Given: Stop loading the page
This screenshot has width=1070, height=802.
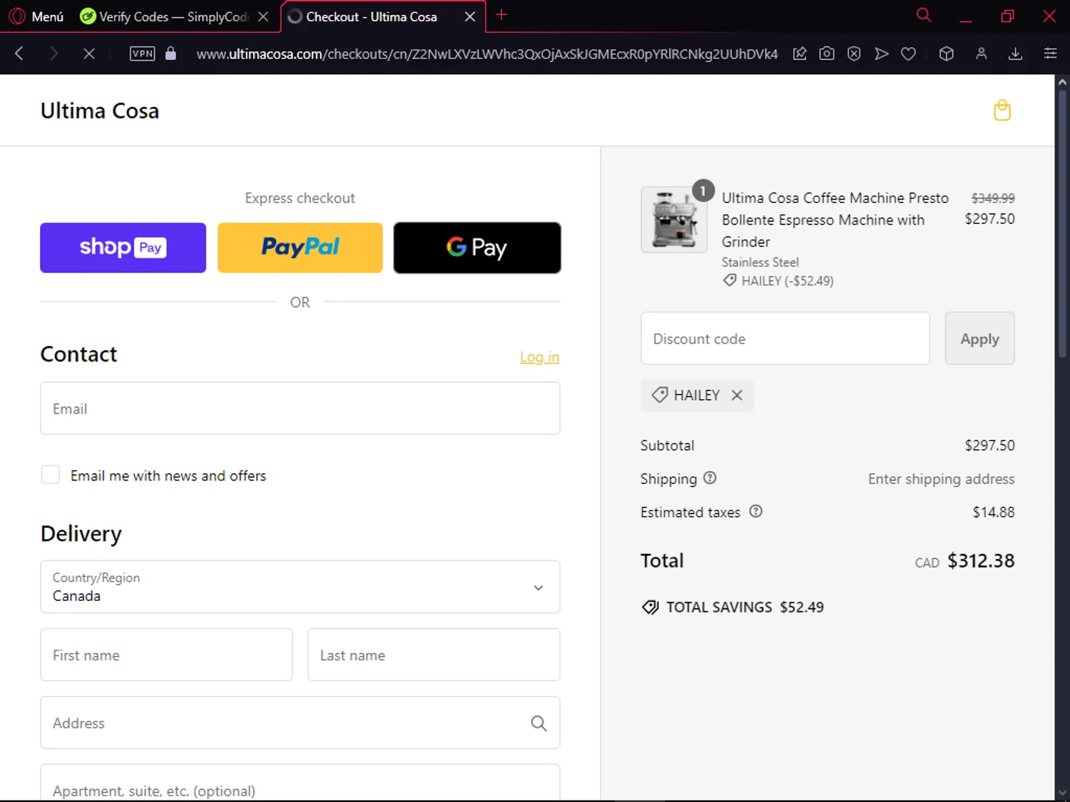Looking at the screenshot, I should [x=88, y=53].
